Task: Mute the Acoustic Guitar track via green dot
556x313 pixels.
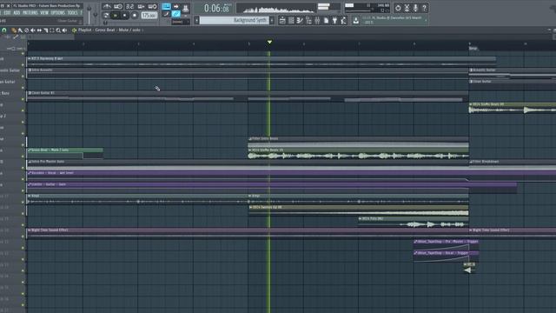Action: pyautogui.click(x=23, y=76)
